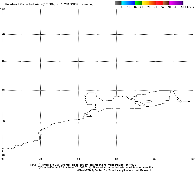
Task: Click the orange 25-30 knots legend band
Action: coord(152,3)
